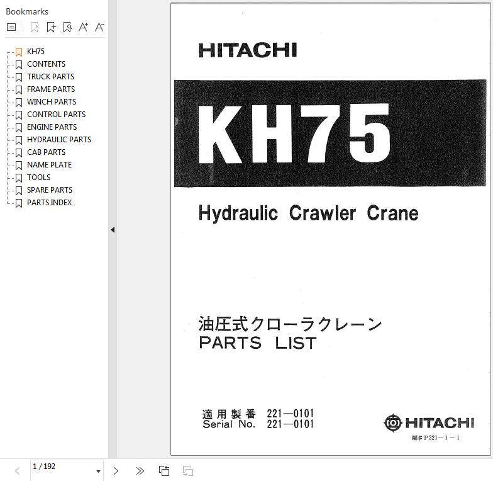Select the SPARE PARTS bookmark

pos(50,190)
